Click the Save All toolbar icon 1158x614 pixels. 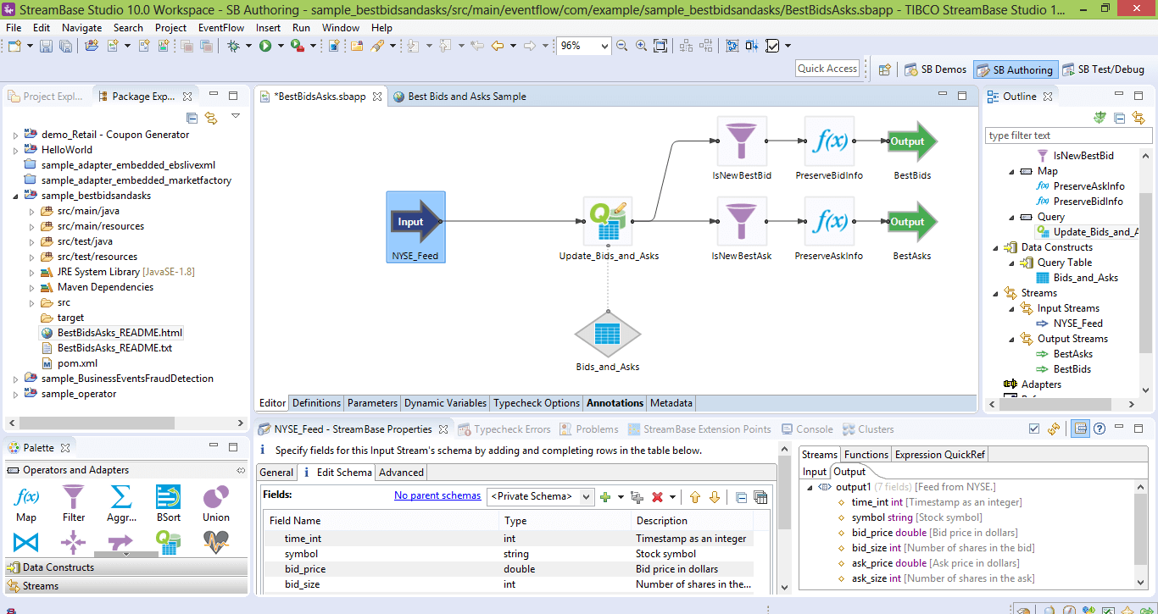click(64, 46)
